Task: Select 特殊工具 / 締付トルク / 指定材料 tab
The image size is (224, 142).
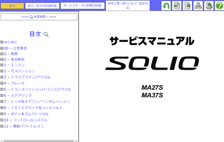Action: click(128, 6)
